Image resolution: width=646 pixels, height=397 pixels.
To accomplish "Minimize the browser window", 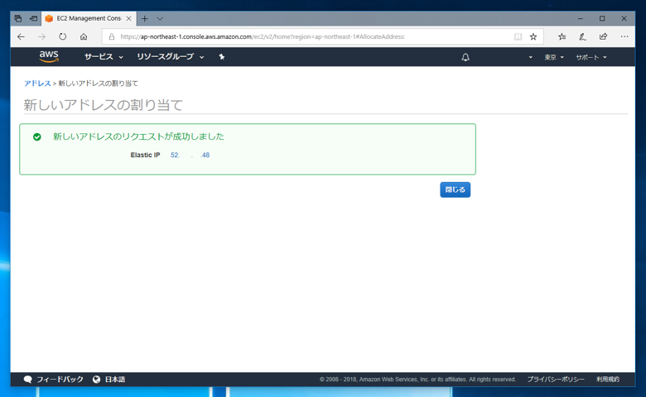I will pyautogui.click(x=580, y=18).
